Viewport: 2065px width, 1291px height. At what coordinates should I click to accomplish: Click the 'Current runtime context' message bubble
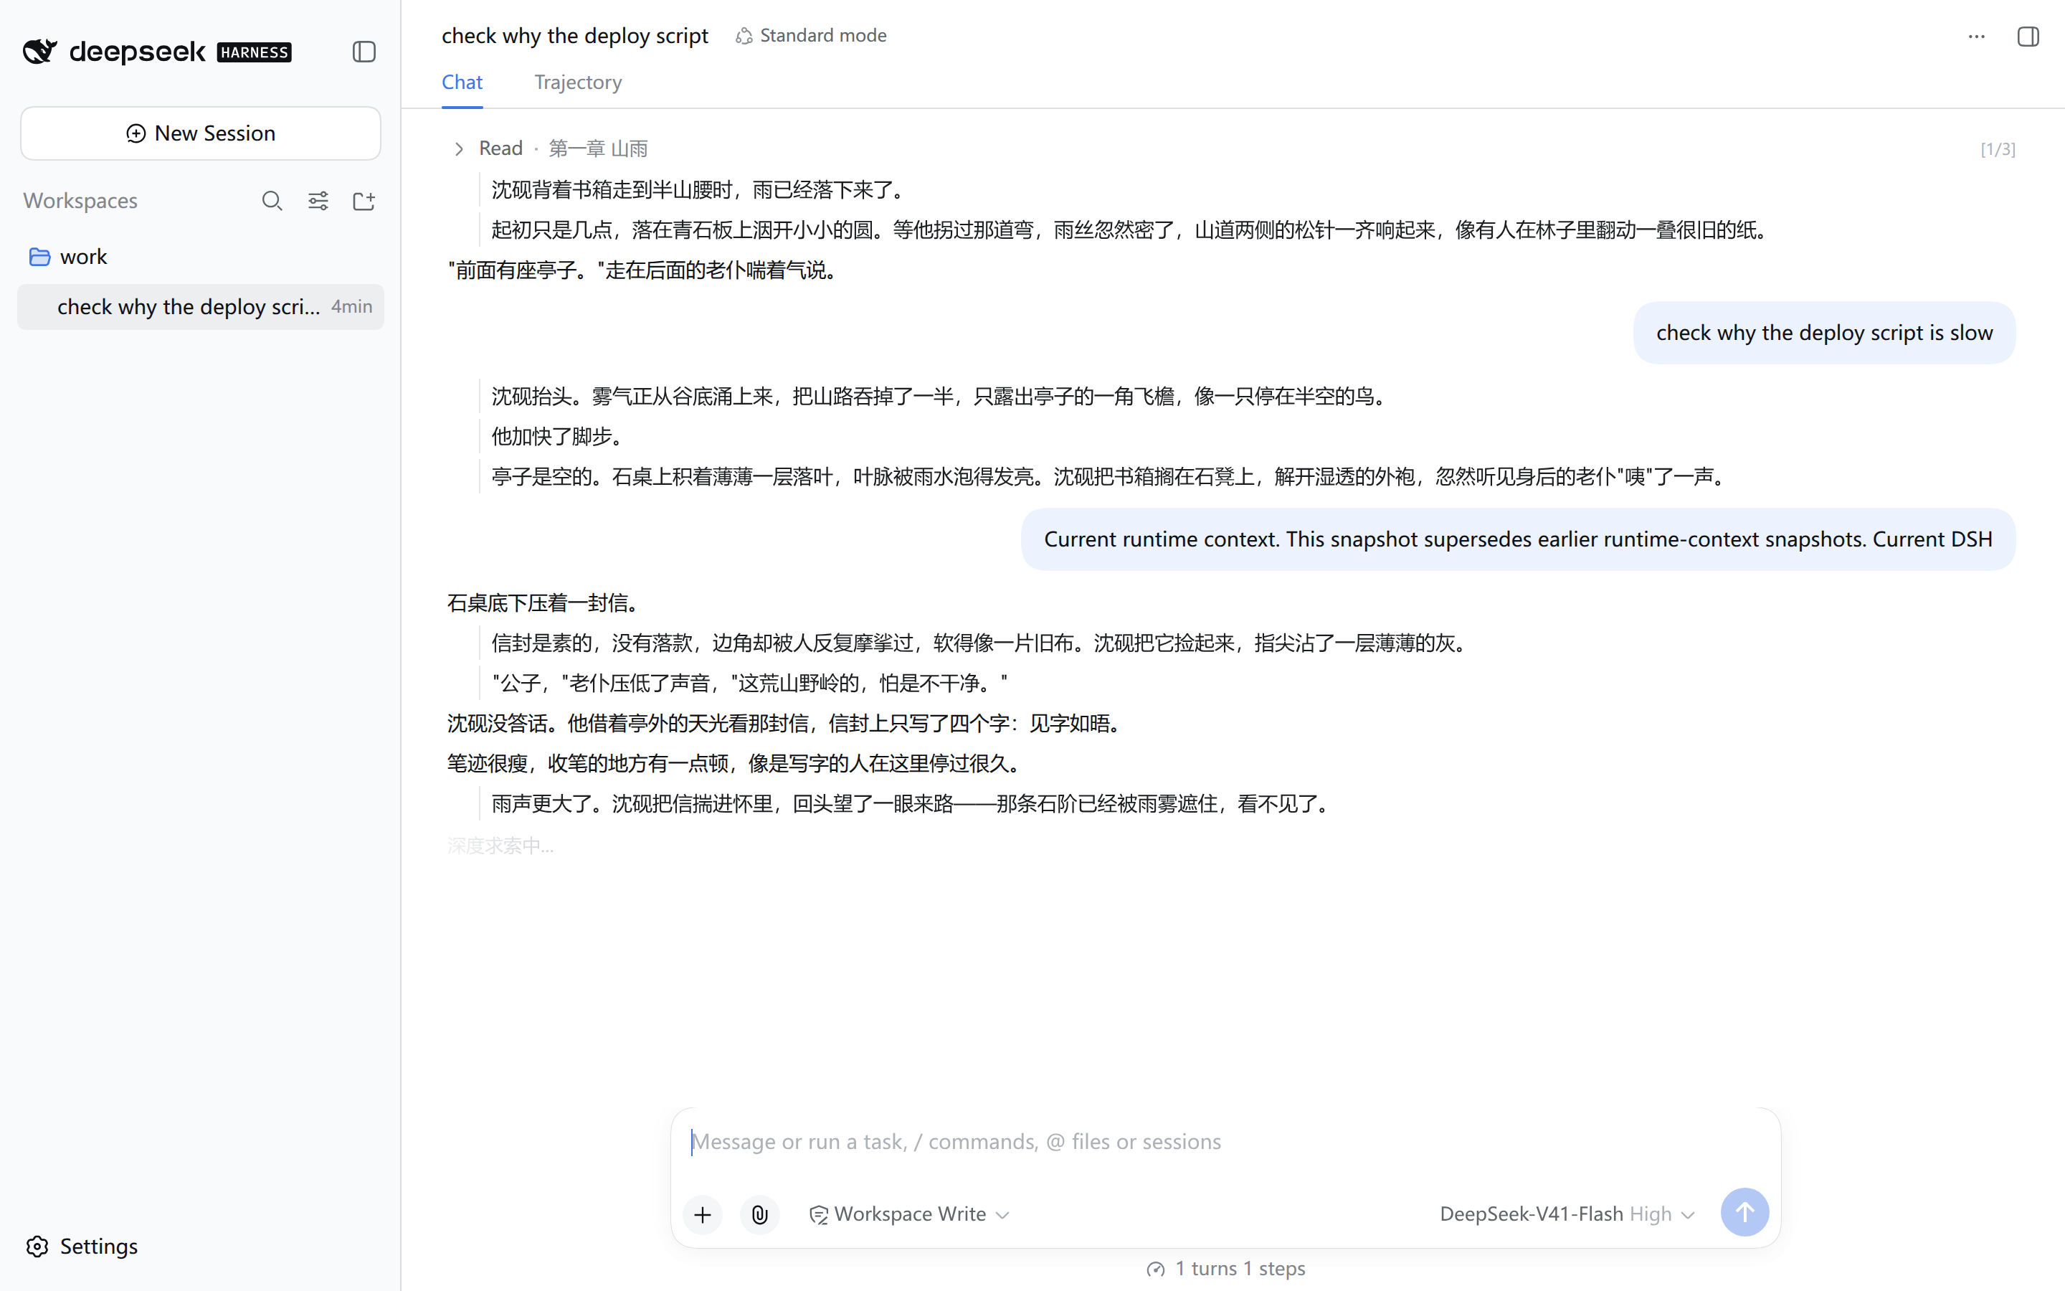[x=1518, y=539]
